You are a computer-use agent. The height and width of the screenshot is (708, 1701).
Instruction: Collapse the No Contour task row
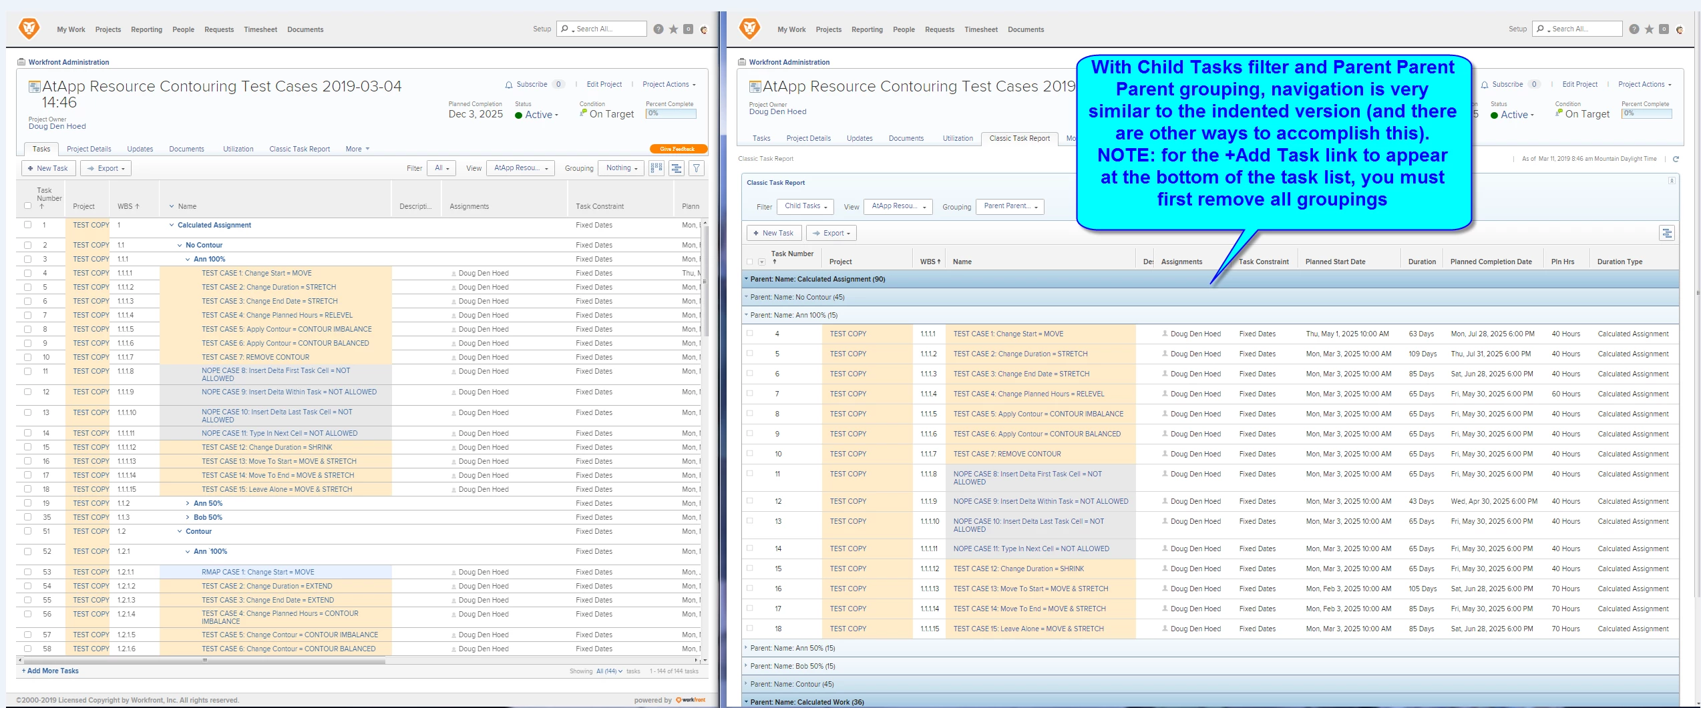click(180, 245)
